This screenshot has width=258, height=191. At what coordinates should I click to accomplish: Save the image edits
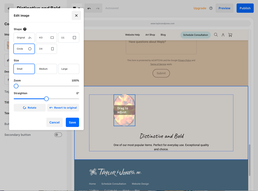72,122
